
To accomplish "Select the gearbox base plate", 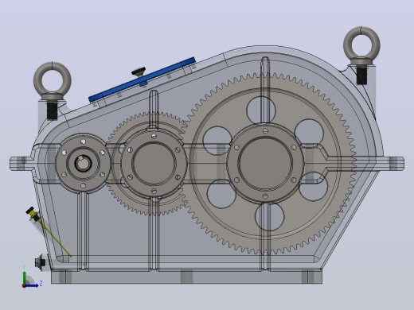I will click(x=186, y=277).
